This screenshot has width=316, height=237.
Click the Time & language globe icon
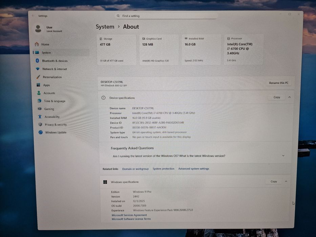coord(39,101)
